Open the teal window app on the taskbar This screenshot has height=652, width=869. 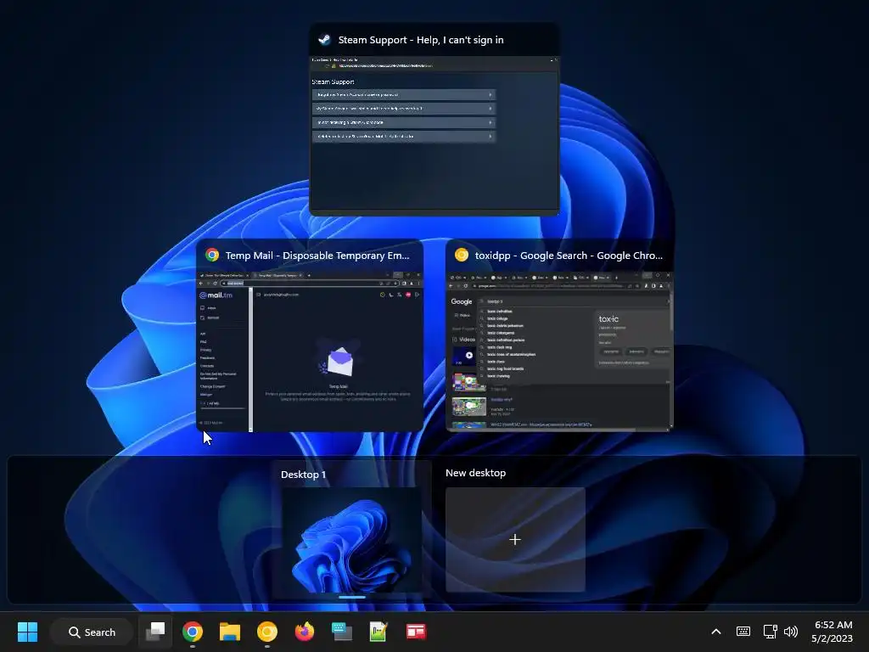(341, 632)
